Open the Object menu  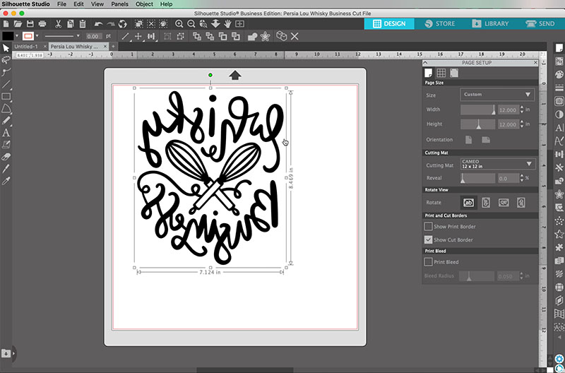[144, 4]
